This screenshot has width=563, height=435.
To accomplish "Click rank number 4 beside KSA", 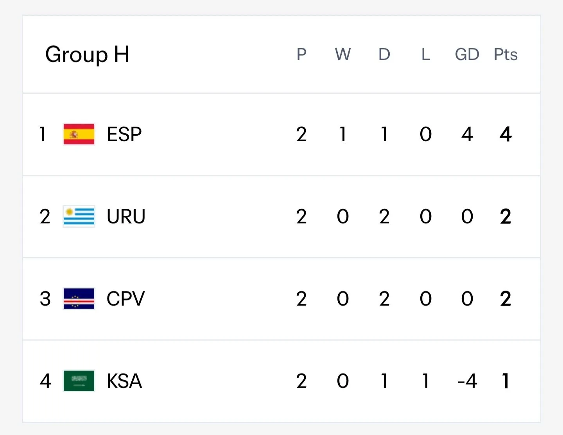I will click(x=45, y=381).
